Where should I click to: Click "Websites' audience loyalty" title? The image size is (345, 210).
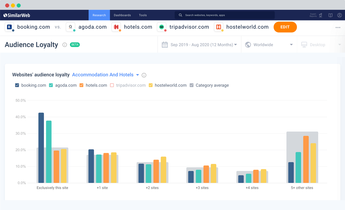41,75
